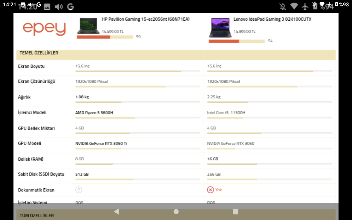
Task: Tap the bar under 16 GB RAM
Action: [269, 164]
